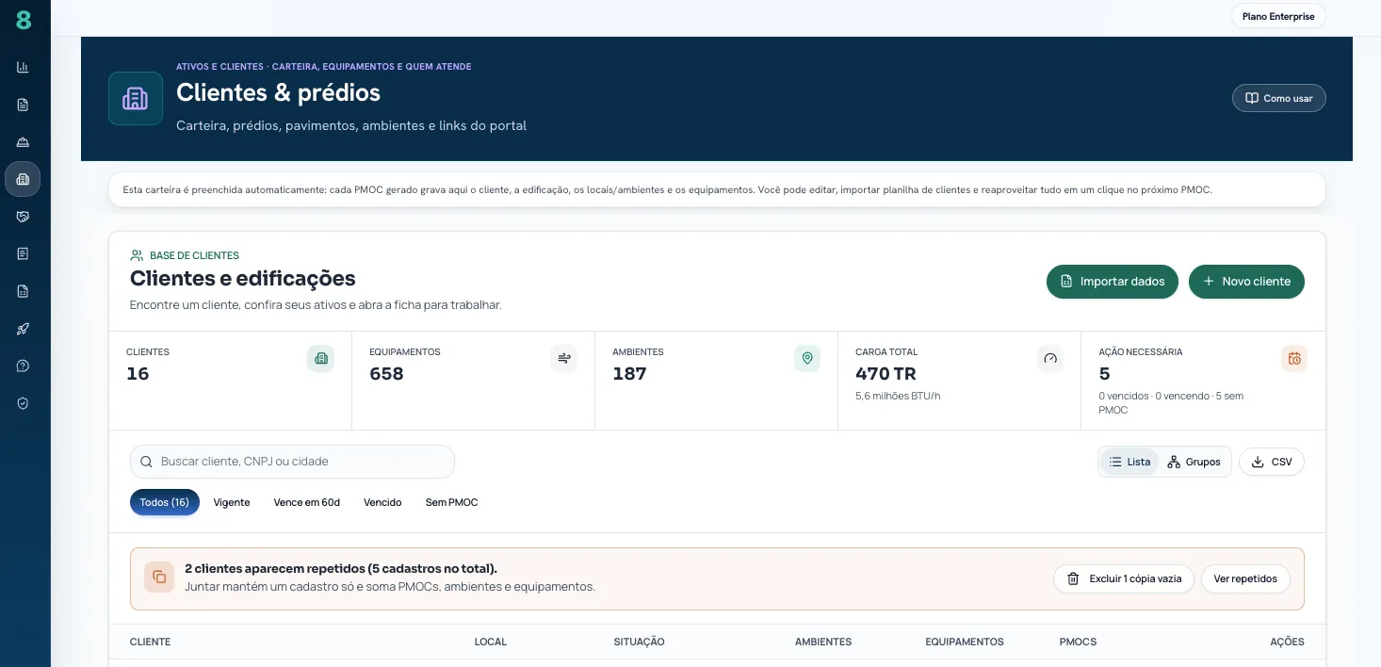Image resolution: width=1381 pixels, height=667 pixels.
Task: Switch to Lista view
Action: [x=1129, y=462]
